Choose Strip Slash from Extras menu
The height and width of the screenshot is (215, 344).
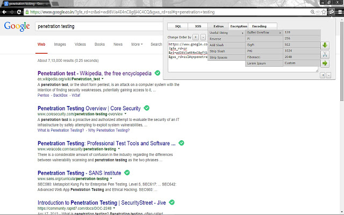point(226,51)
